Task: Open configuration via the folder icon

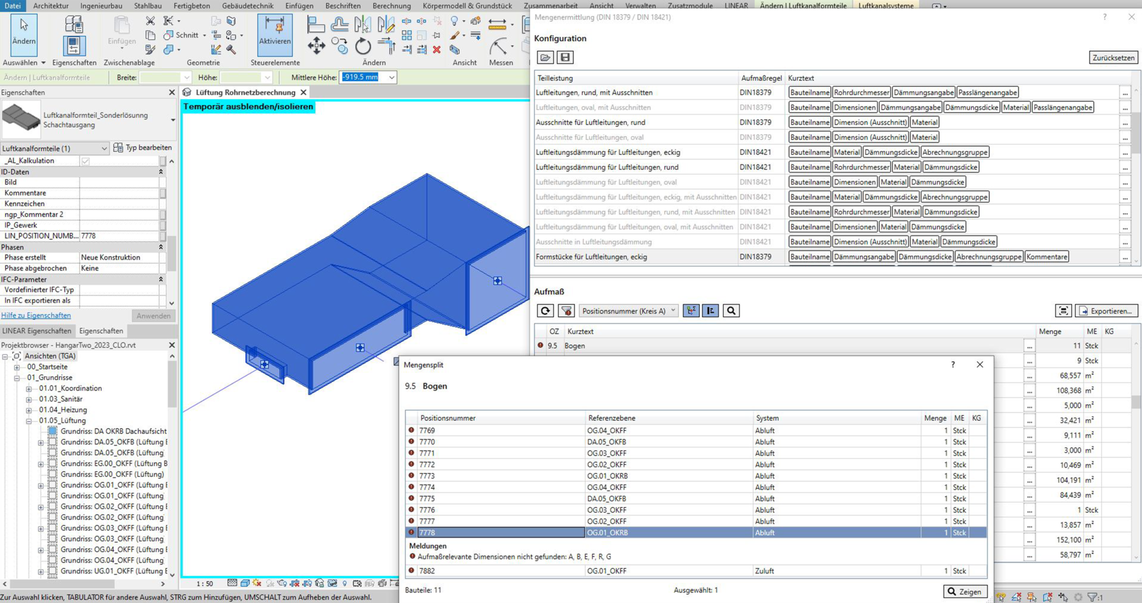Action: [545, 57]
